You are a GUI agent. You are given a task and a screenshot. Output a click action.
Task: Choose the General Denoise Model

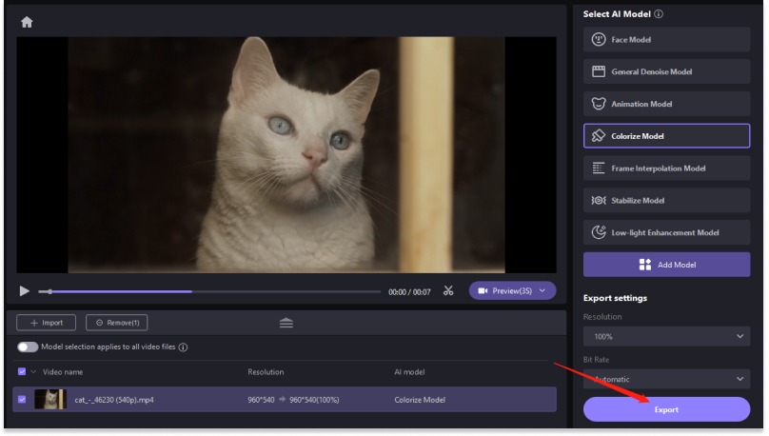(666, 71)
